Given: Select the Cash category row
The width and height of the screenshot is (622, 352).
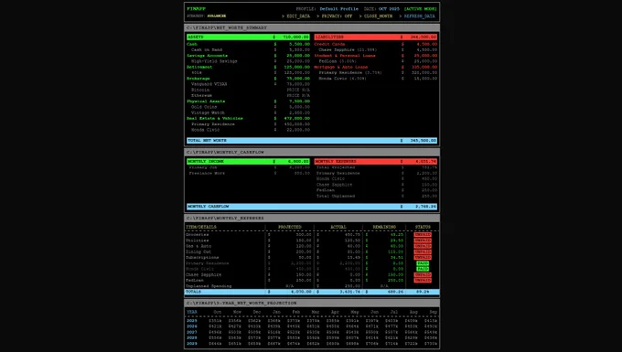Looking at the screenshot, I should point(248,44).
